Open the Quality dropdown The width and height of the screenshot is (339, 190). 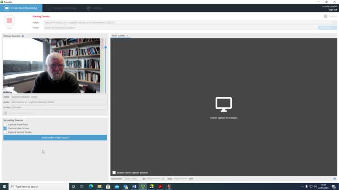point(59,107)
